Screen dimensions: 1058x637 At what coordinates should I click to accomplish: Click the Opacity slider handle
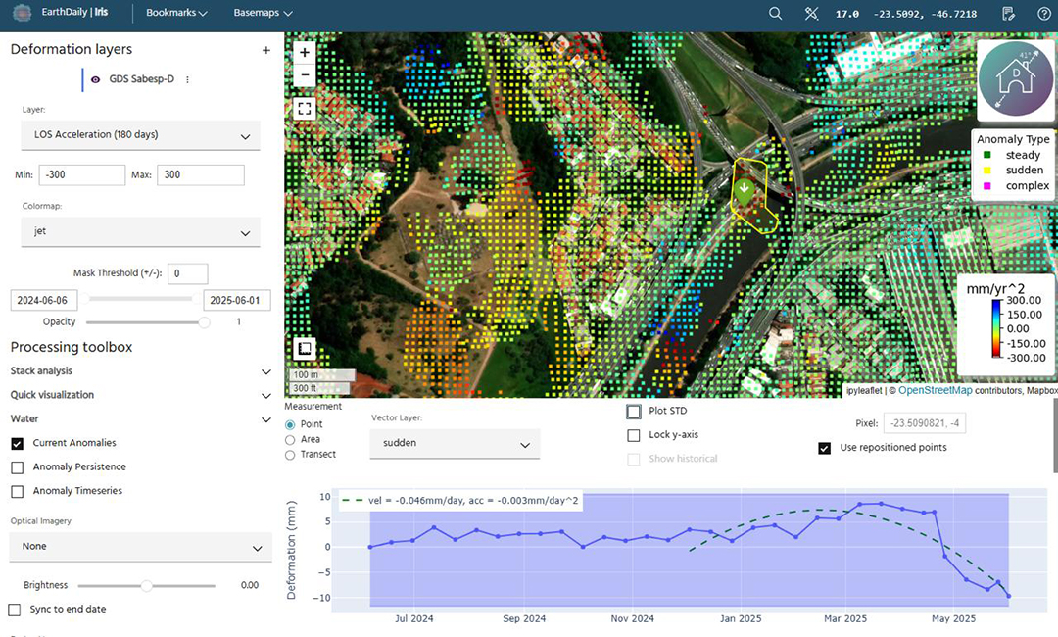(205, 321)
